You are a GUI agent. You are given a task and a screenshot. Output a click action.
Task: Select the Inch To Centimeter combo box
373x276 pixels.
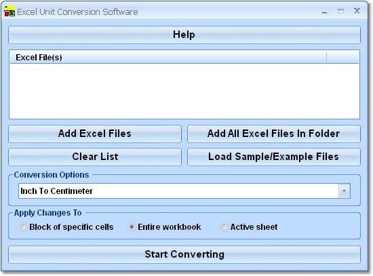[x=184, y=191]
